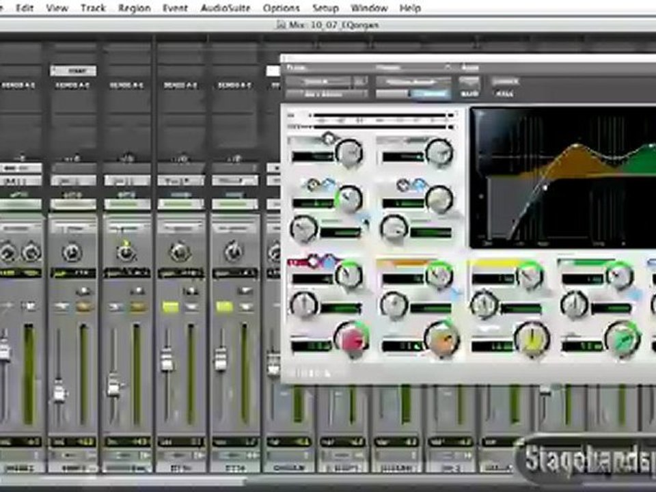Click the LPF Q slope knob
Screen dimensions: 656x492
394,228
